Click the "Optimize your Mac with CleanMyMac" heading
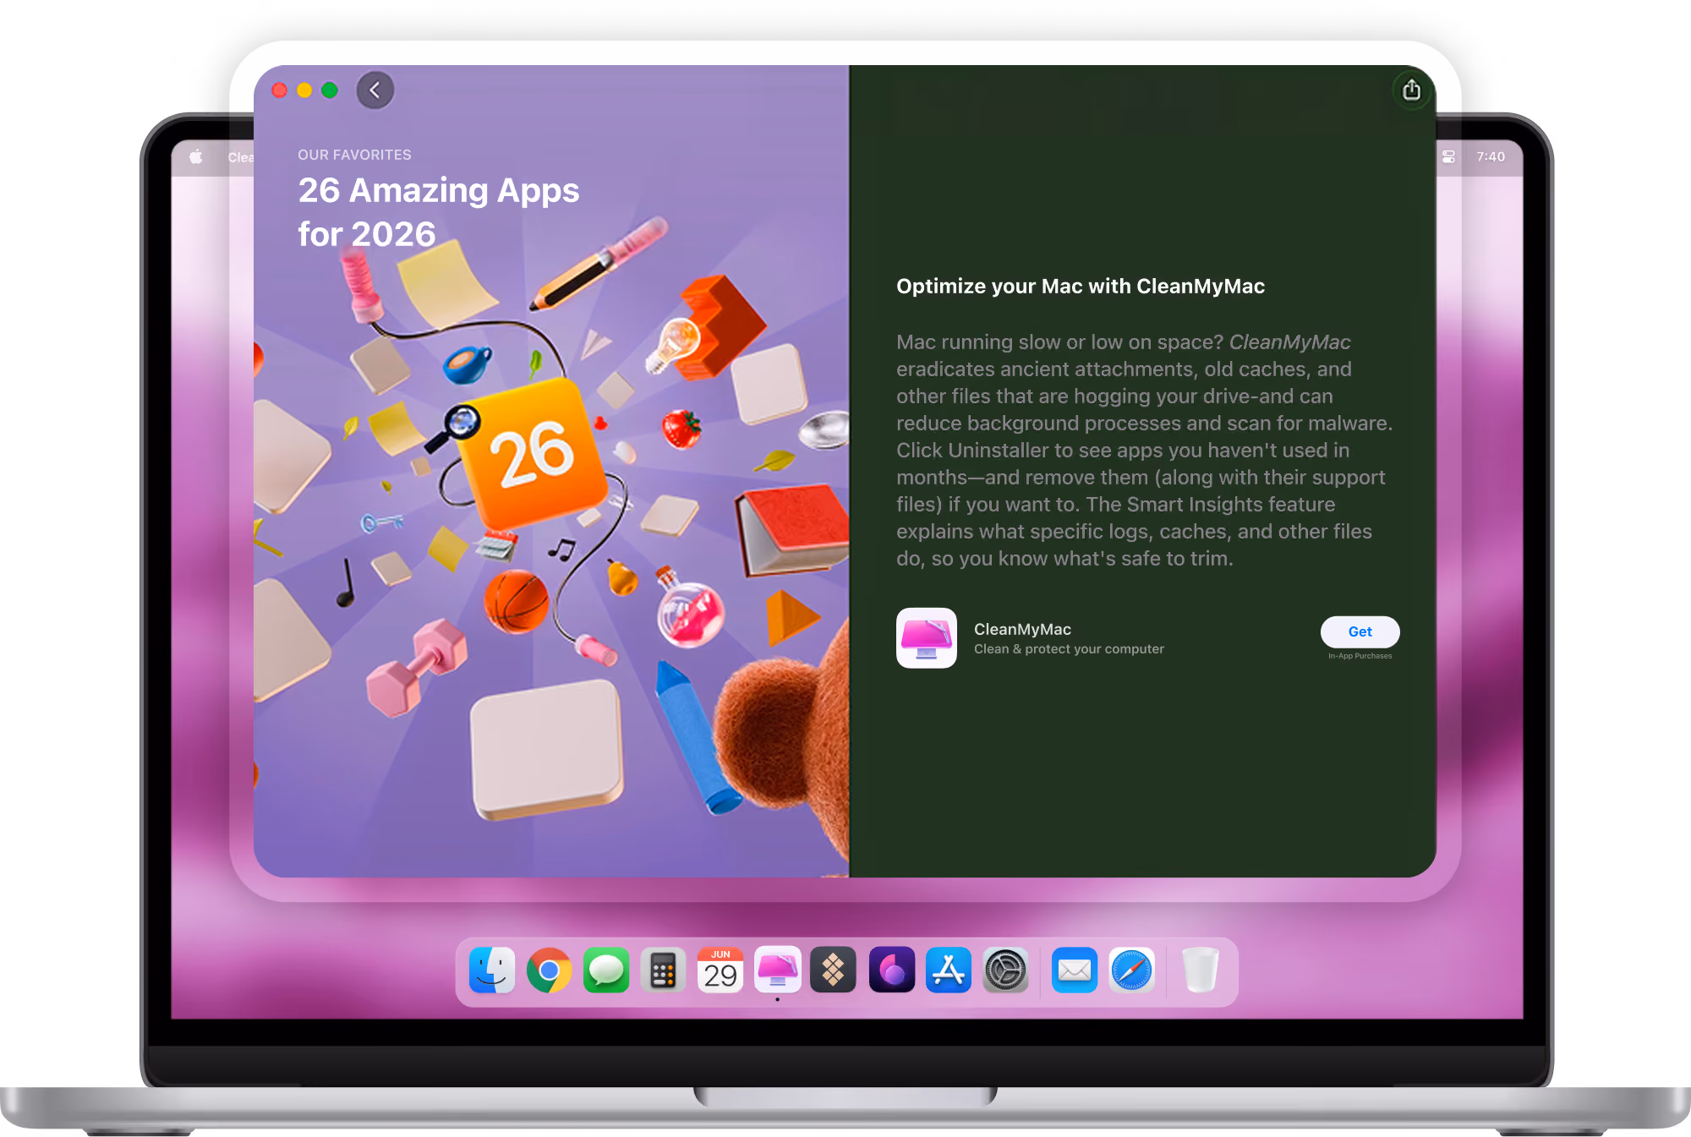Screen dimensions: 1691x1137 [x=1081, y=287]
